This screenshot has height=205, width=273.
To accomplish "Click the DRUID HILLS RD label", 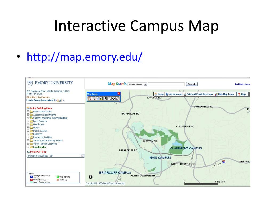I will [x=204, y=107].
